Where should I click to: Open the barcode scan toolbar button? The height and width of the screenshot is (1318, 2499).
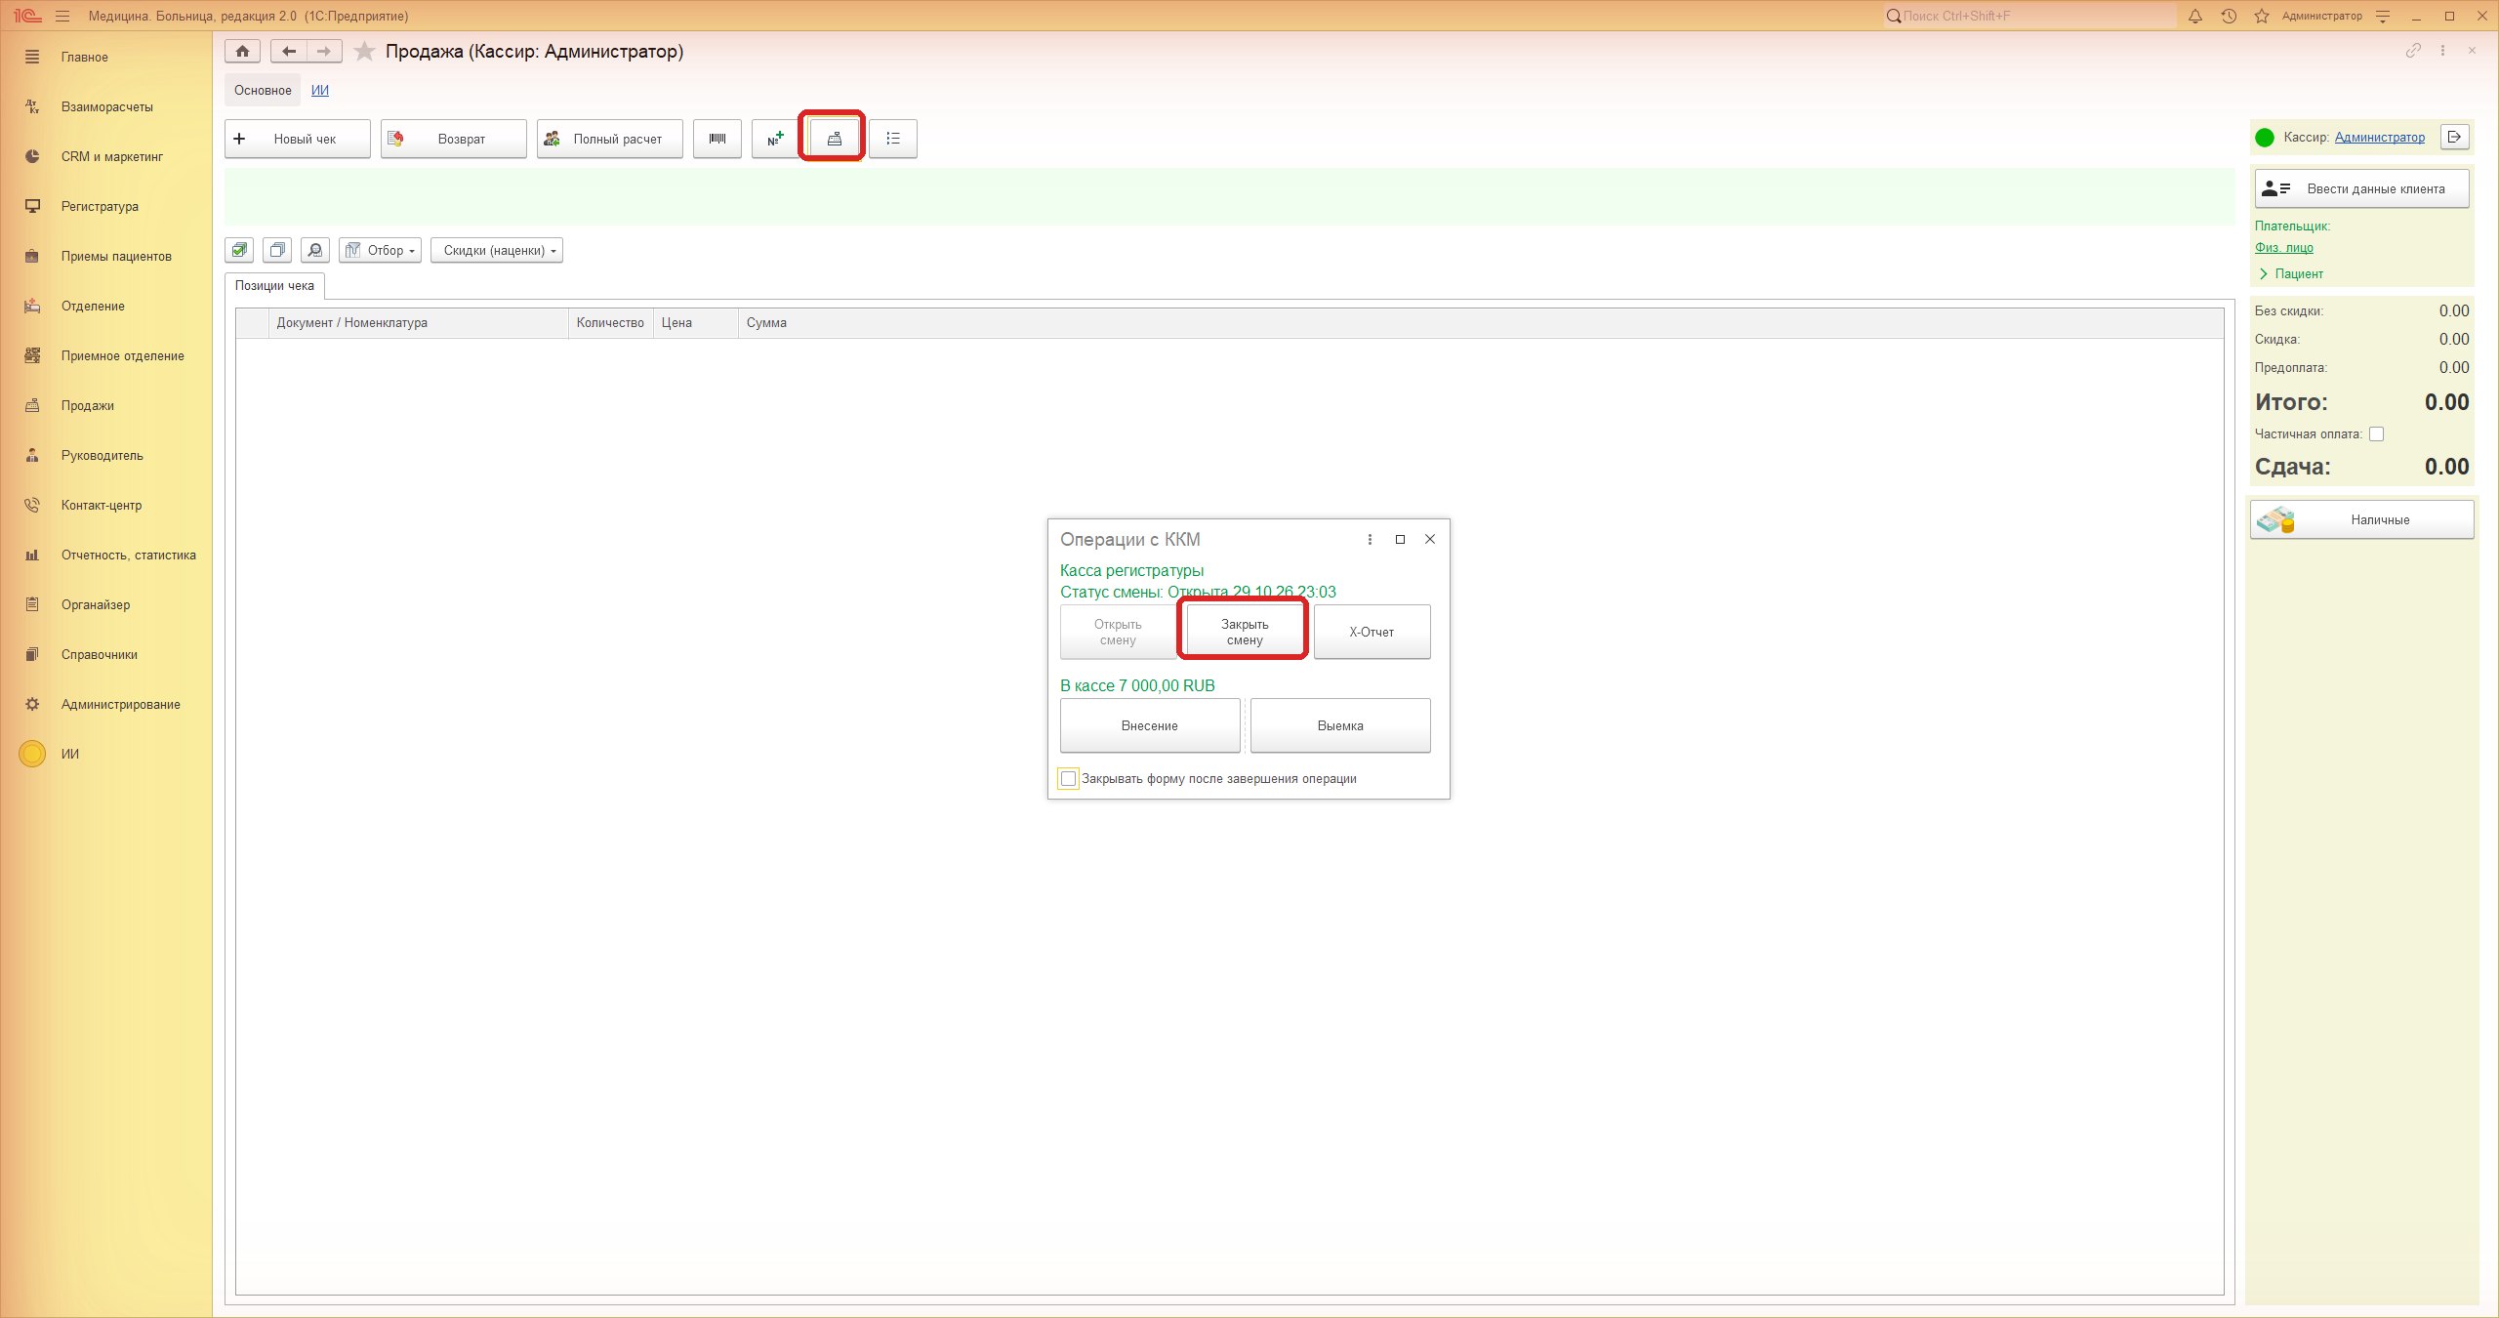(x=717, y=139)
